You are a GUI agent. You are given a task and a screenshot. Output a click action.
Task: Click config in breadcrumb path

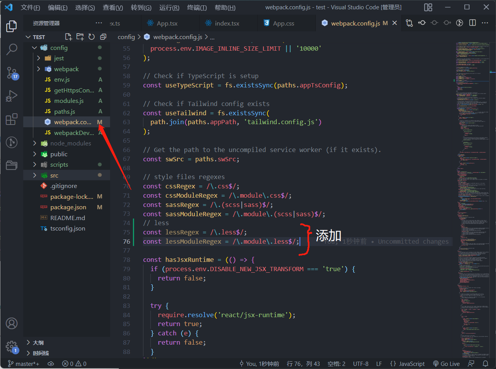tap(126, 37)
